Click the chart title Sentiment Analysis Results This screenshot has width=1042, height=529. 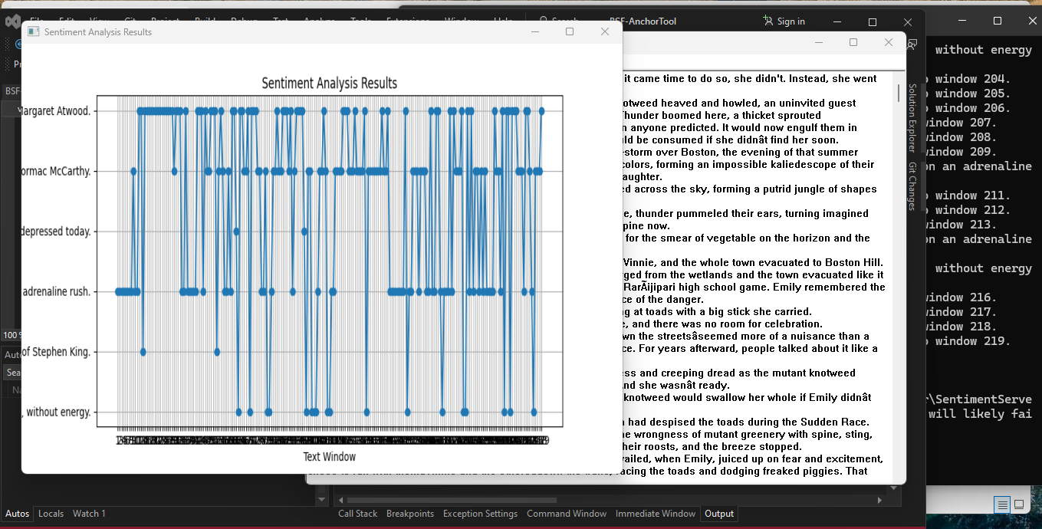click(x=330, y=83)
